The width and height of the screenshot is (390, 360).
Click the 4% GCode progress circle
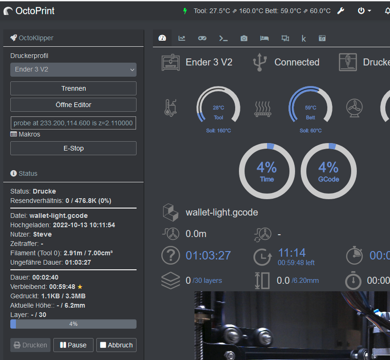coord(329,171)
